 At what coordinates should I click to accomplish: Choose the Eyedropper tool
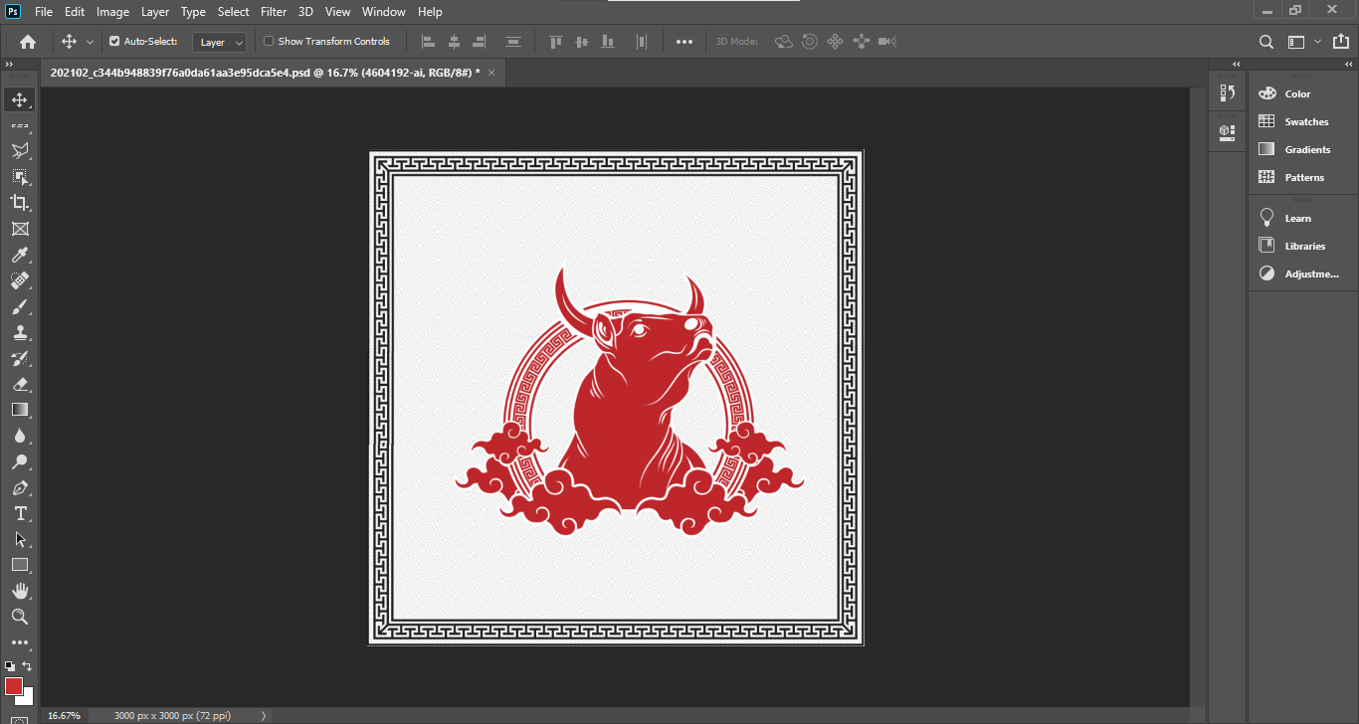(x=21, y=255)
